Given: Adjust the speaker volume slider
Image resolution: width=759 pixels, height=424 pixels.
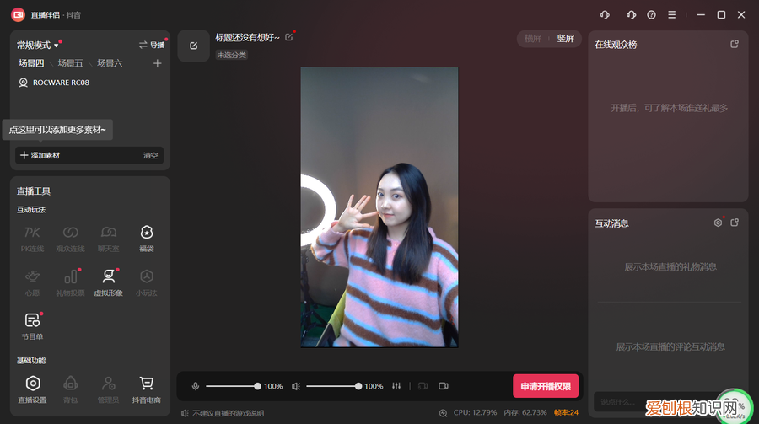Looking at the screenshot, I should coord(334,386).
